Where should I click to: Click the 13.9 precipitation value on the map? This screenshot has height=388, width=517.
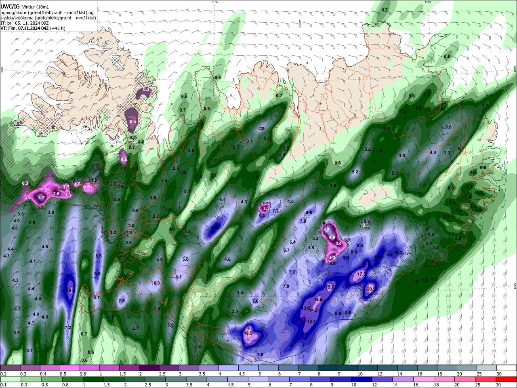point(305,308)
